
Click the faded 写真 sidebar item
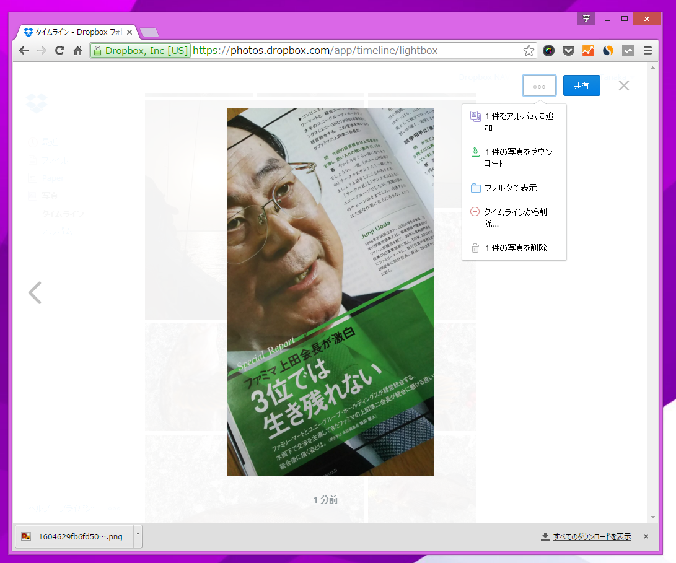(x=50, y=196)
